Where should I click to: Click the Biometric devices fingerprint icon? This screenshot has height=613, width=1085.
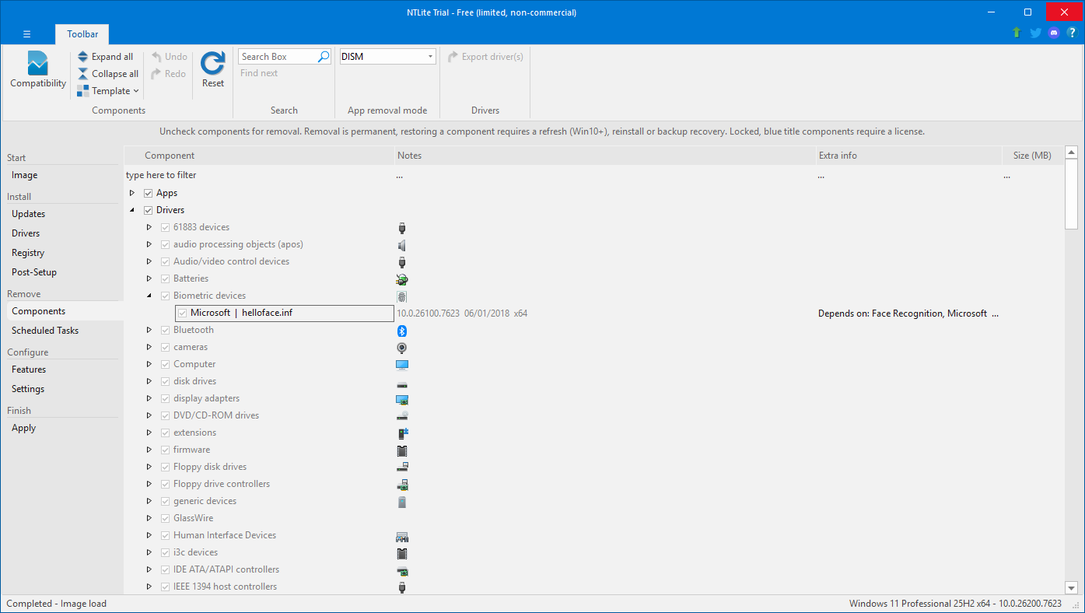[x=402, y=296]
